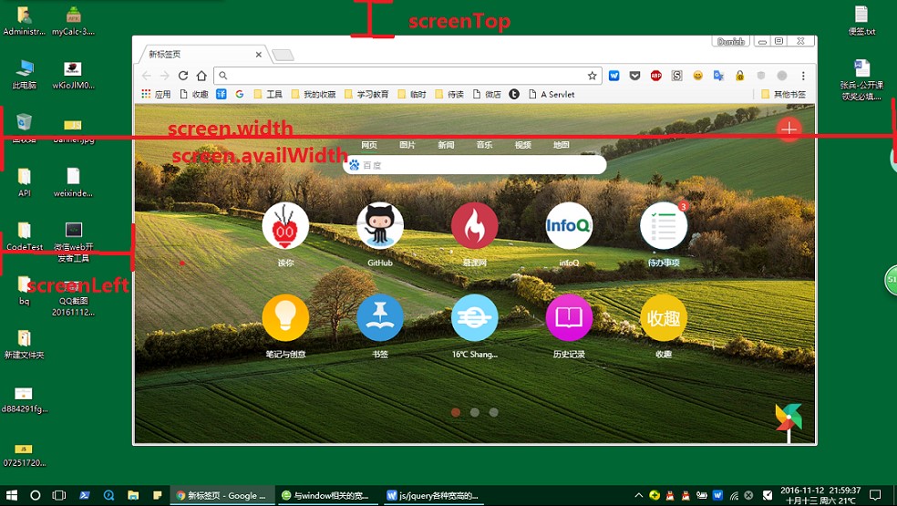Open the Adblock Plus extension
Screen dimensions: 897x506
pos(656,76)
